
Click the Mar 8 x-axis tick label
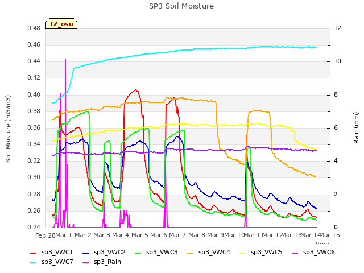point(197,235)
